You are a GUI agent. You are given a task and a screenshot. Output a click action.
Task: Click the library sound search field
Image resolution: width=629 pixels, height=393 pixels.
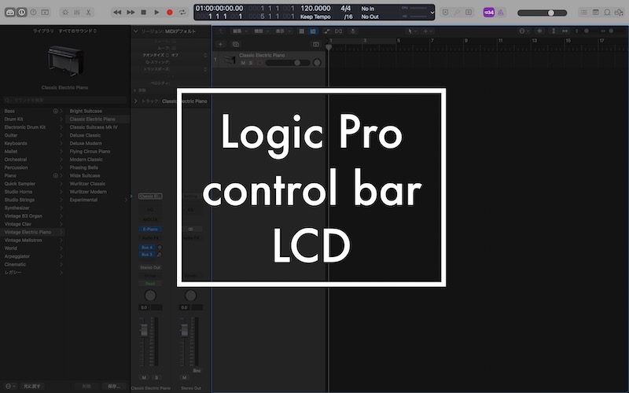[64, 100]
